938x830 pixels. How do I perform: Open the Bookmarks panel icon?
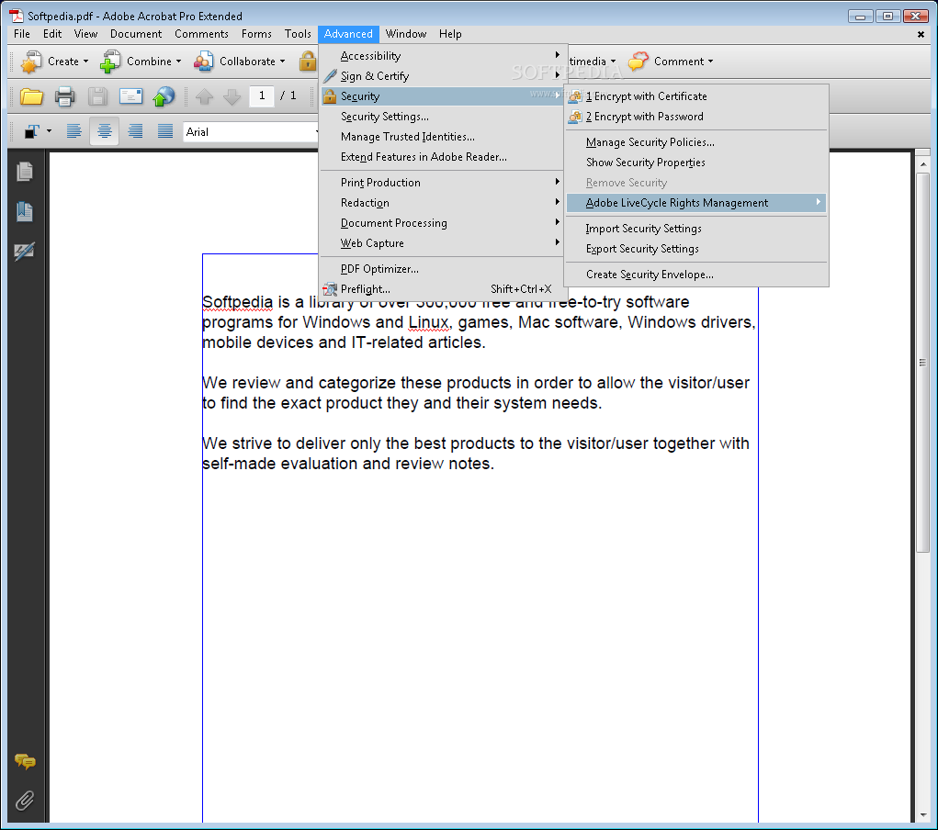(25, 211)
